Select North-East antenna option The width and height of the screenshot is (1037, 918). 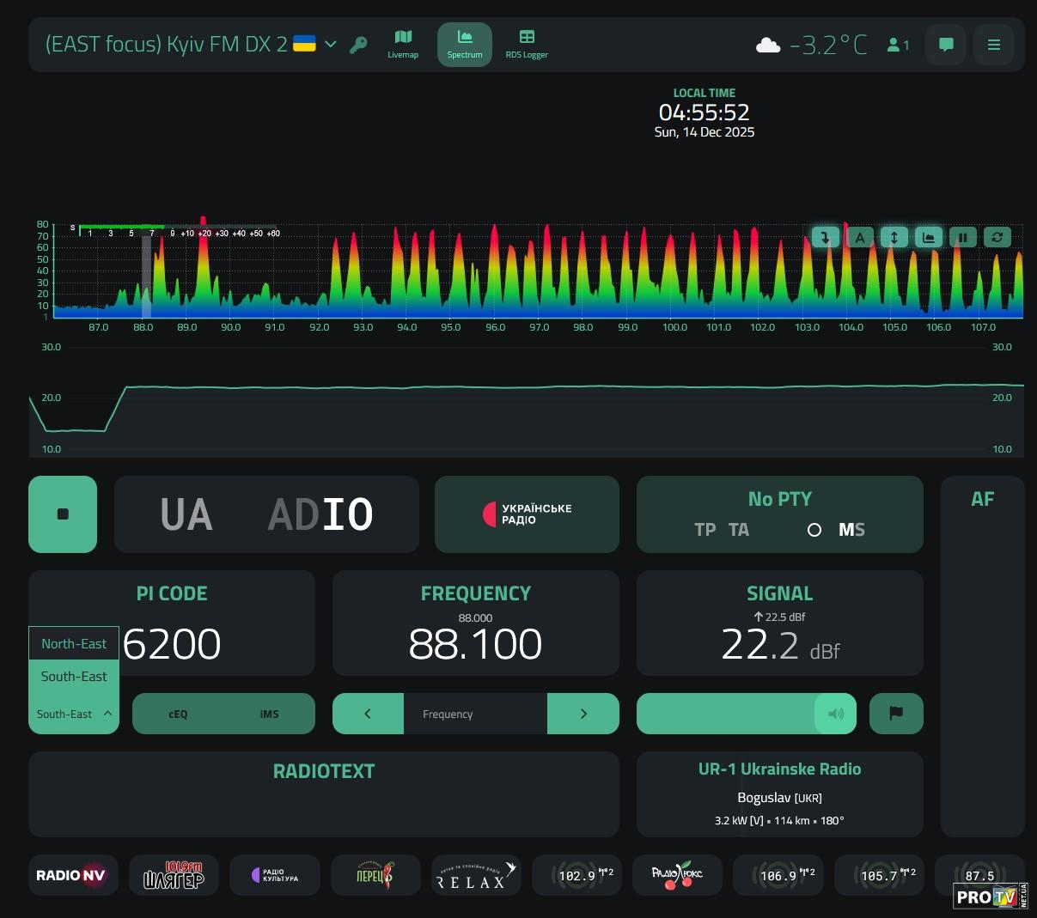click(74, 643)
